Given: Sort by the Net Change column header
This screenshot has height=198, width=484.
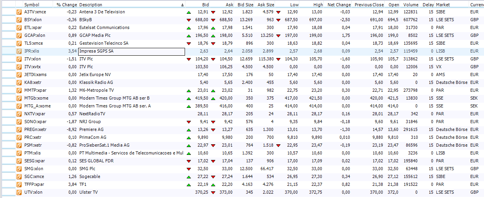Looking at the screenshot, I should click(339, 5).
